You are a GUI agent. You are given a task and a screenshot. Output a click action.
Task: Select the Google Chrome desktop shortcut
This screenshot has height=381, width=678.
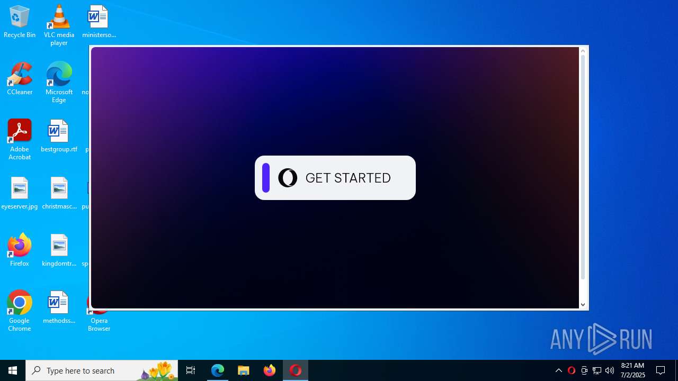coord(20,311)
